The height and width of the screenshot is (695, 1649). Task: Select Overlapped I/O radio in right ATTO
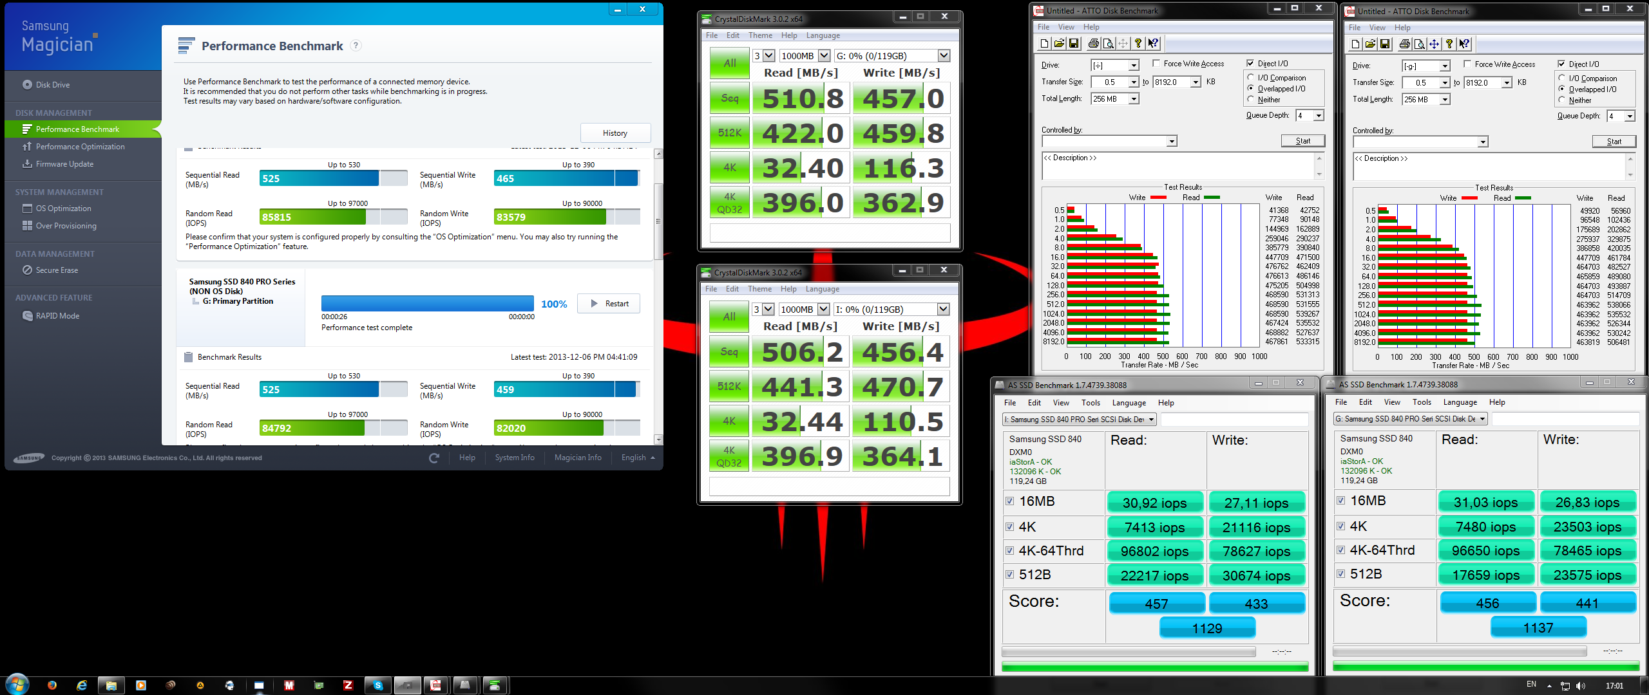[1562, 89]
